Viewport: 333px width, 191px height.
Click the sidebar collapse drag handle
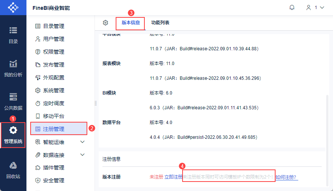[x=96, y=103]
